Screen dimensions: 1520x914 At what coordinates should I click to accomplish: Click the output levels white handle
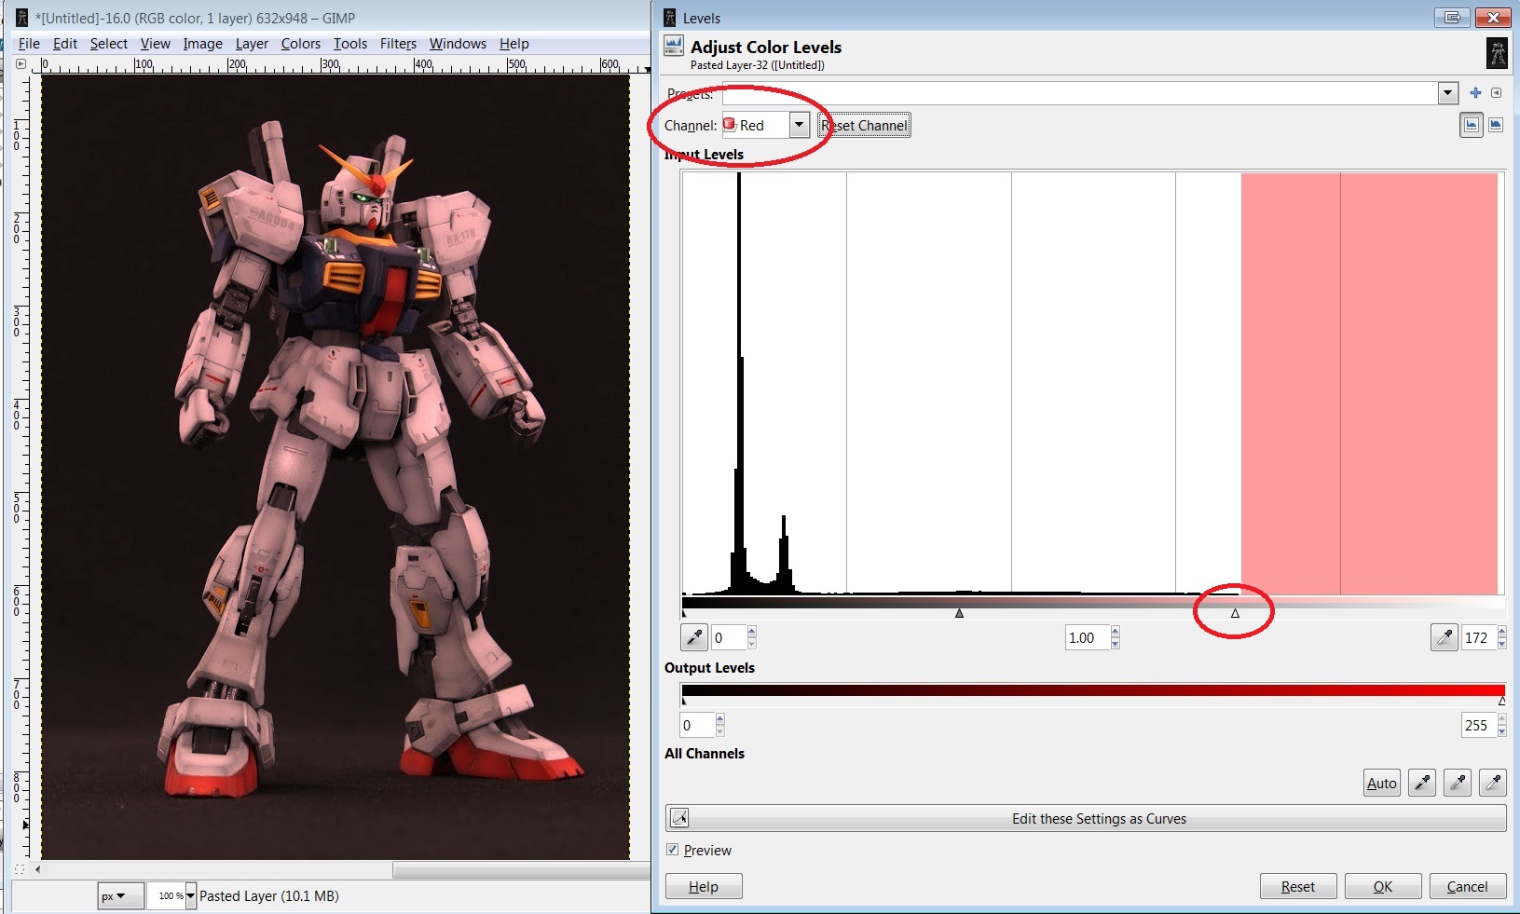[x=1502, y=701]
